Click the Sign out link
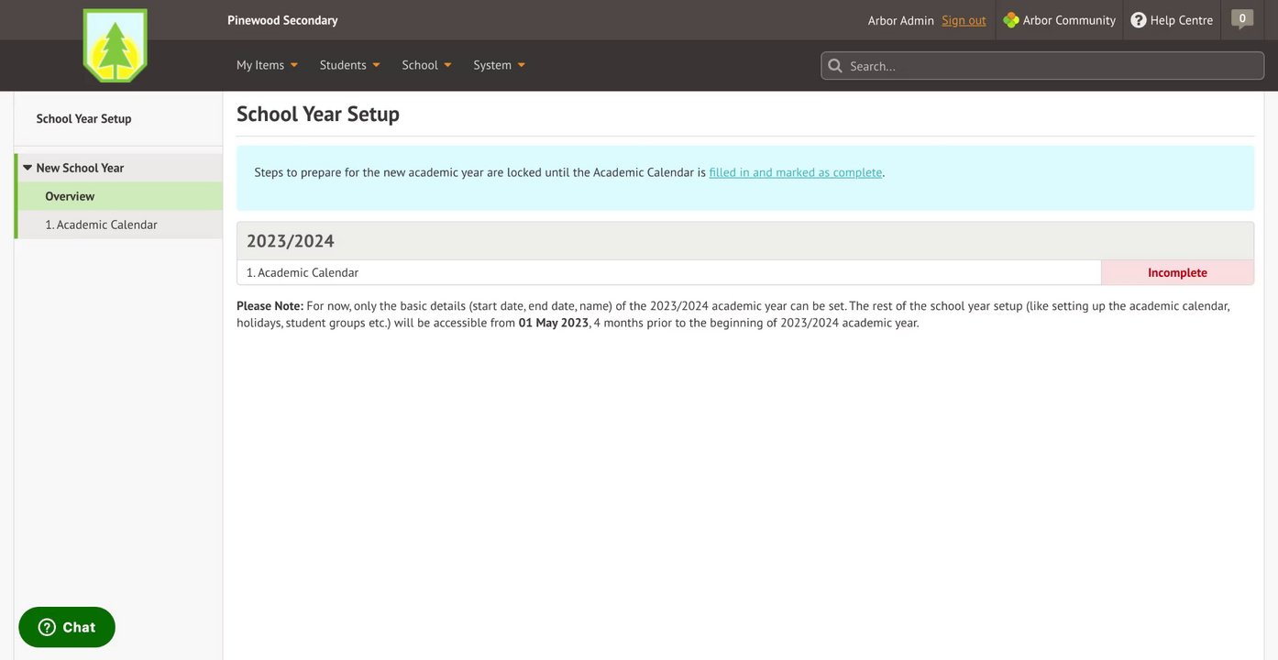1278x660 pixels. [964, 20]
